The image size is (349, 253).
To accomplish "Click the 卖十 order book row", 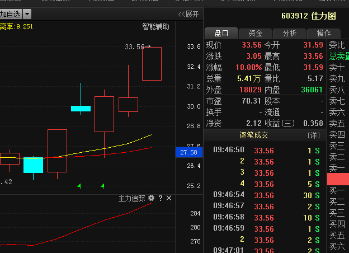I will [x=338, y=67].
